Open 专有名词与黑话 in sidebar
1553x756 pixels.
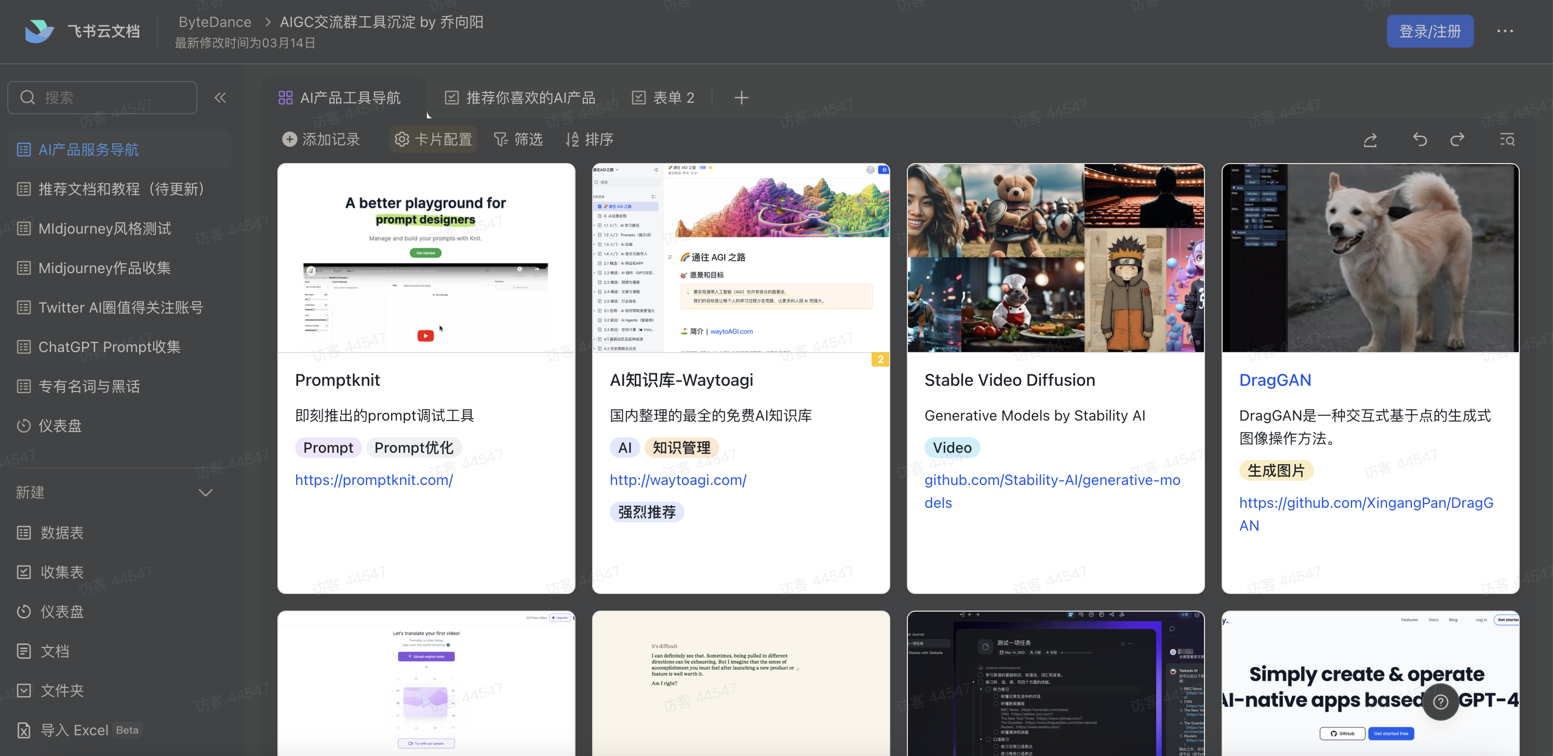(x=119, y=386)
